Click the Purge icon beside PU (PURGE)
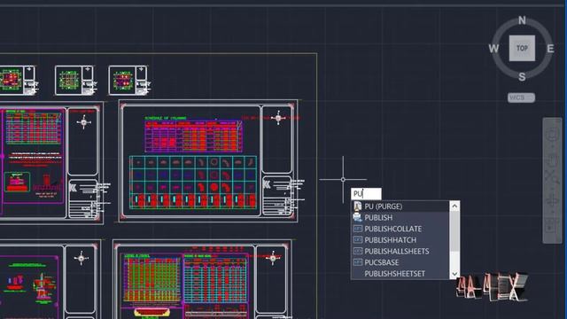Image resolution: width=567 pixels, height=319 pixels. pyautogui.click(x=358, y=206)
